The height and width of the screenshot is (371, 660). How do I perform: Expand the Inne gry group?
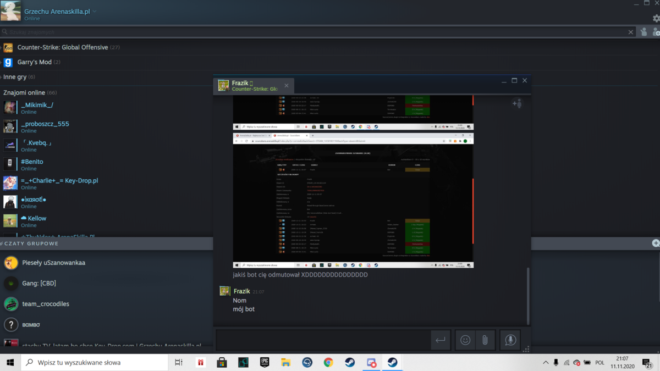pyautogui.click(x=19, y=77)
